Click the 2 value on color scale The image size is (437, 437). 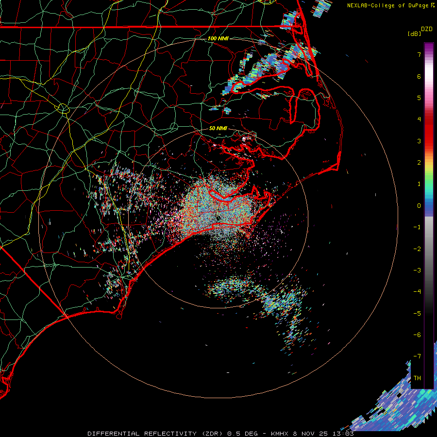(419, 163)
